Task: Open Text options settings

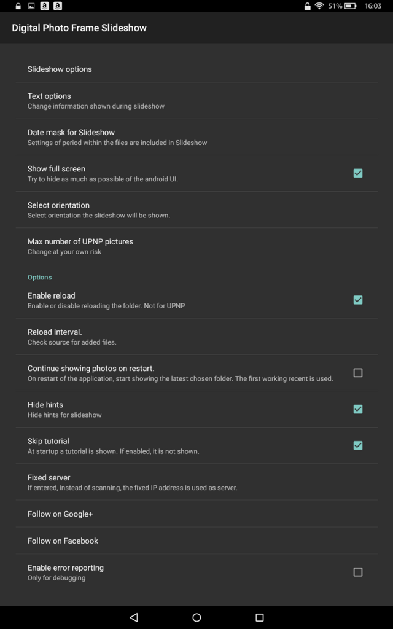Action: tap(196, 101)
